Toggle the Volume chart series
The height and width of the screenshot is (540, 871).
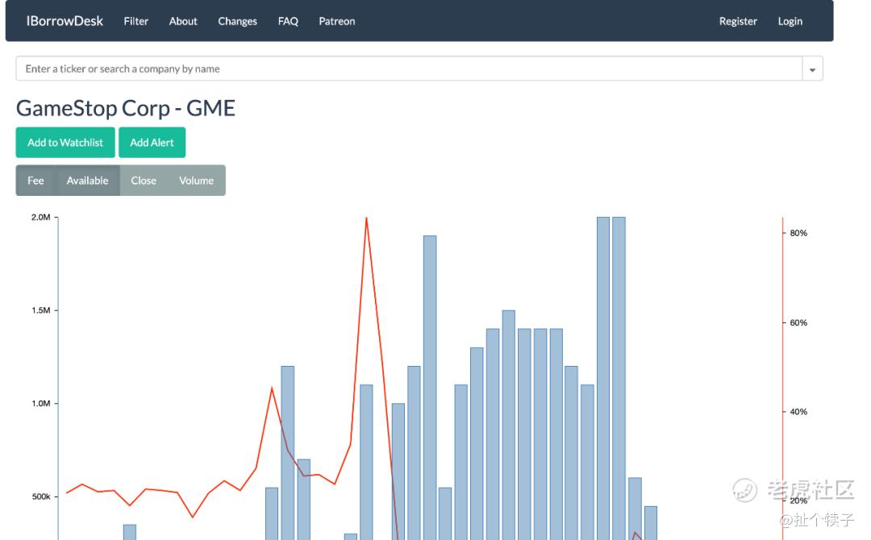196,181
